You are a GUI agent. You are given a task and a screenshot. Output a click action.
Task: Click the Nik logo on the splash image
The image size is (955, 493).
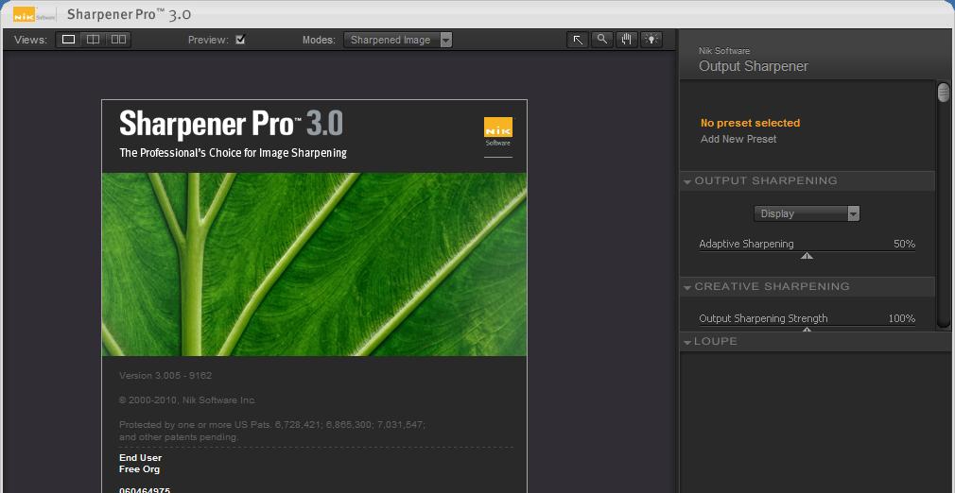pos(498,131)
